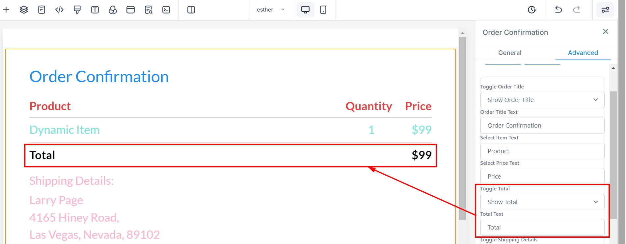This screenshot has height=244, width=626.
Task: Open the typography T icon
Action: click(x=95, y=10)
